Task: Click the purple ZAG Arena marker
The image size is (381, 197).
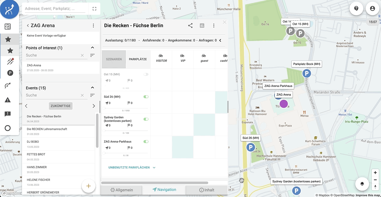Action: coord(284,104)
